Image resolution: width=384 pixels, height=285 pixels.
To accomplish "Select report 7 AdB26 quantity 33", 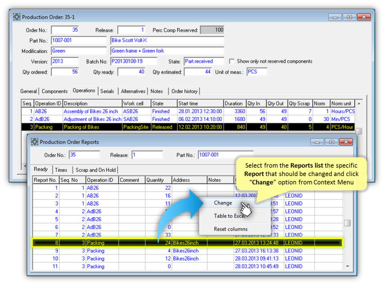I will click(188, 235).
